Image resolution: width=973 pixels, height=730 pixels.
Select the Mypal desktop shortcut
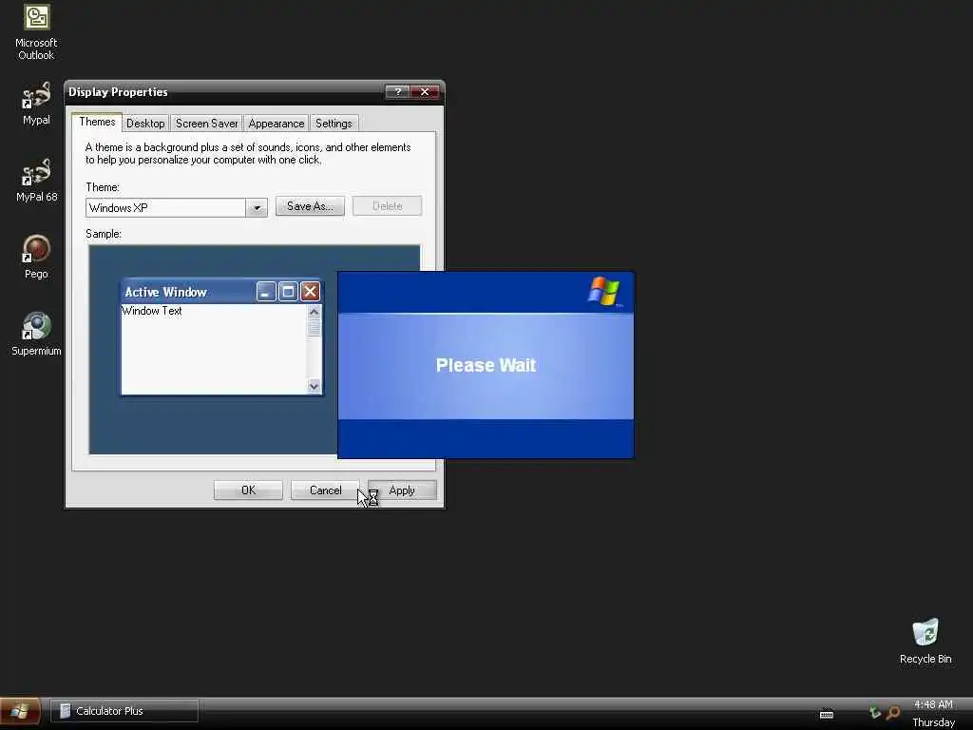pos(36,103)
